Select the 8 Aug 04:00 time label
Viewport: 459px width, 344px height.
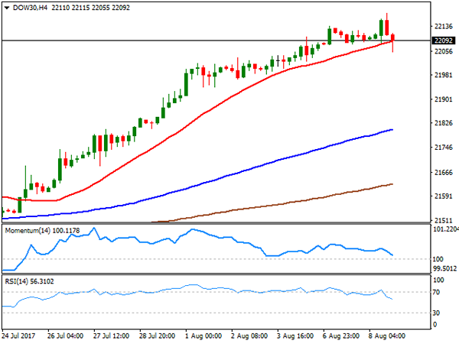387,336
